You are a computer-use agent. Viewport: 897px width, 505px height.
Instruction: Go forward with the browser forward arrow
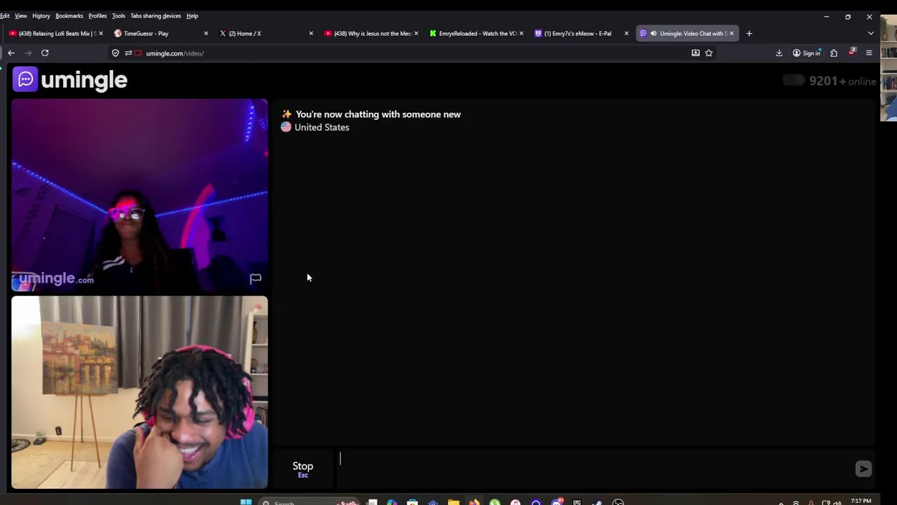[28, 53]
